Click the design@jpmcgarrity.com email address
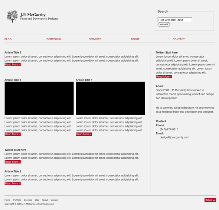219x210 pixels. click(174, 137)
